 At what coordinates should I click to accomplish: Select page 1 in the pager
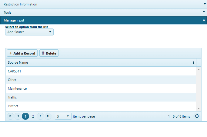coord(25,116)
